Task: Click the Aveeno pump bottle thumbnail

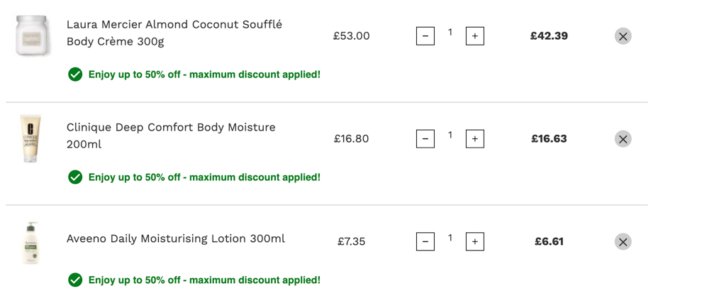Action: [x=31, y=243]
